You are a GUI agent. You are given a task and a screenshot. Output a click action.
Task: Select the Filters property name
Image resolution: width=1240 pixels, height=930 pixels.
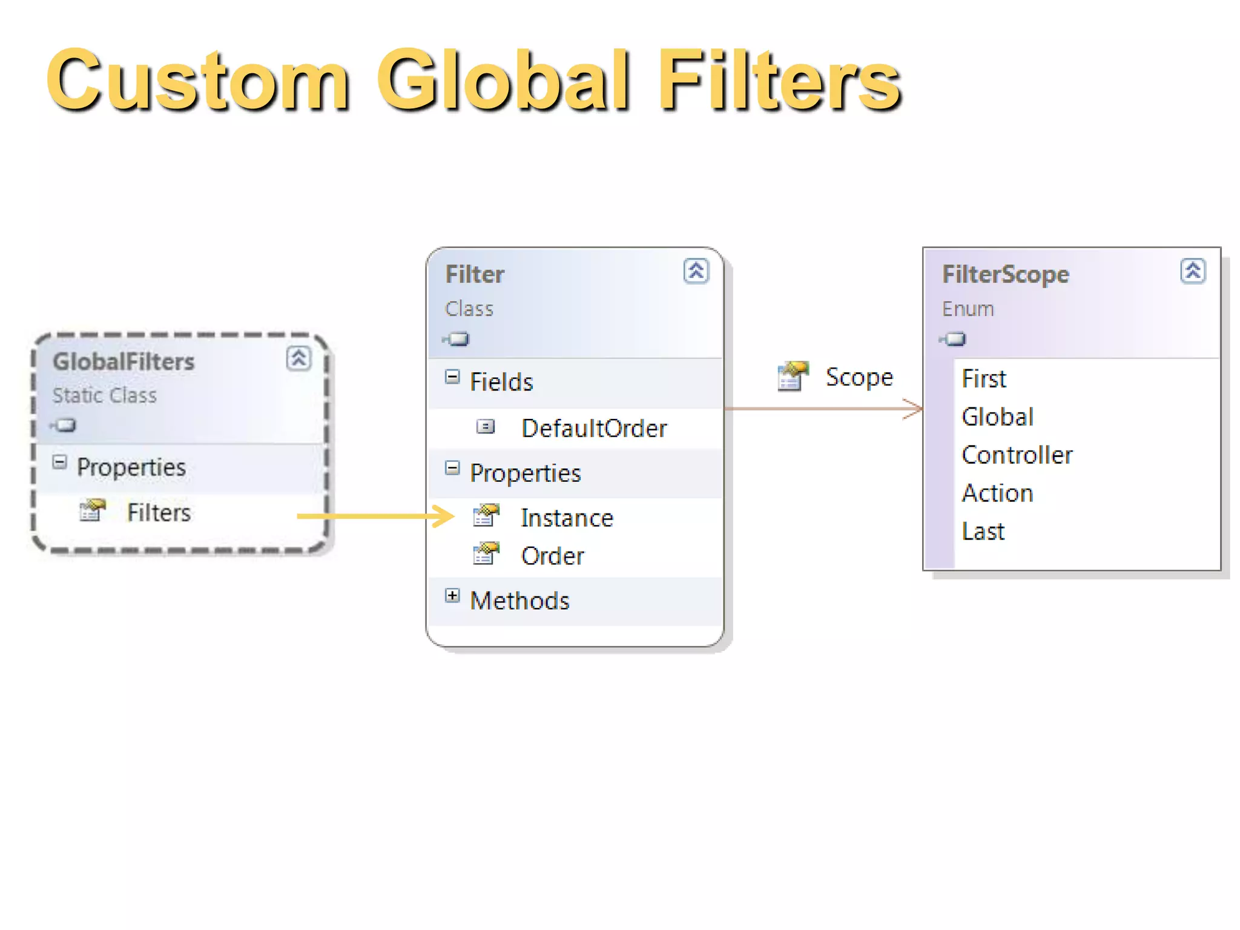pos(159,513)
